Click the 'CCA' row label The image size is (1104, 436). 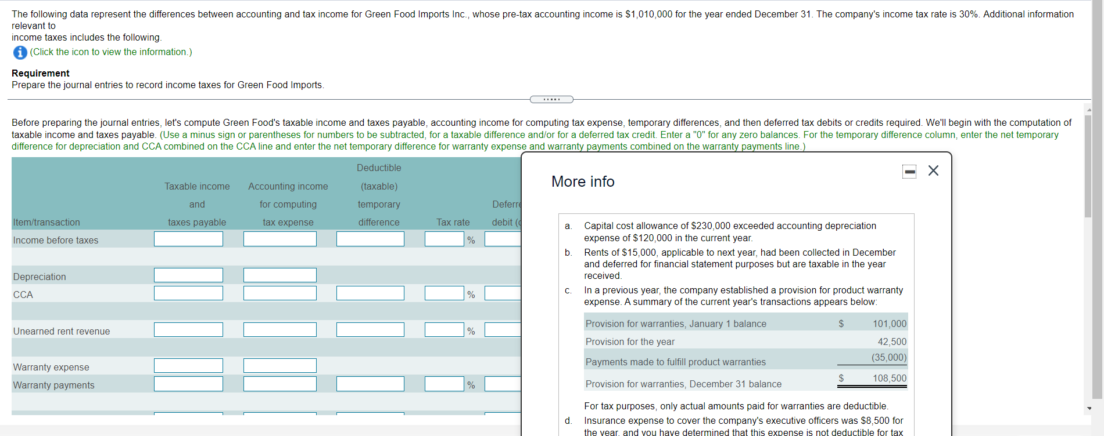(x=23, y=295)
